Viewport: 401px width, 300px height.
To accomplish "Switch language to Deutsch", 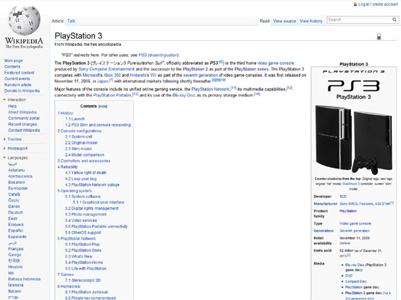I will (x=16, y=212).
